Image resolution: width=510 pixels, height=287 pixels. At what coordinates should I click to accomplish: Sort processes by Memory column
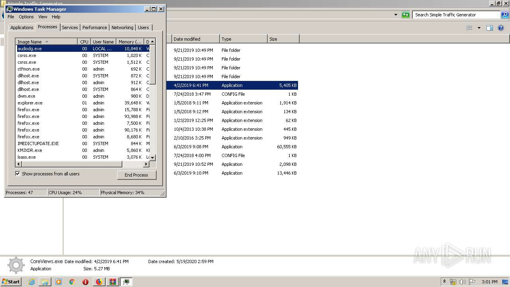coord(130,42)
